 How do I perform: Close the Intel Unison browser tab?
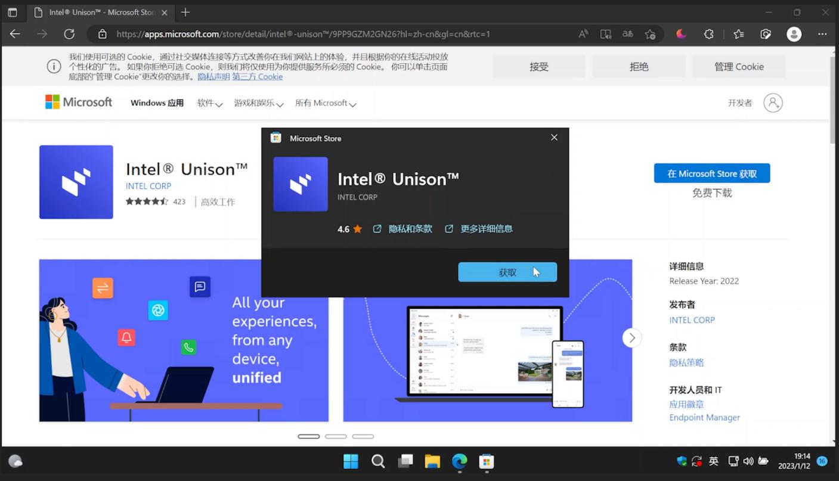click(x=165, y=13)
